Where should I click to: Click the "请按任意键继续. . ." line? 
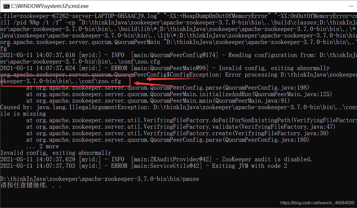(30, 186)
